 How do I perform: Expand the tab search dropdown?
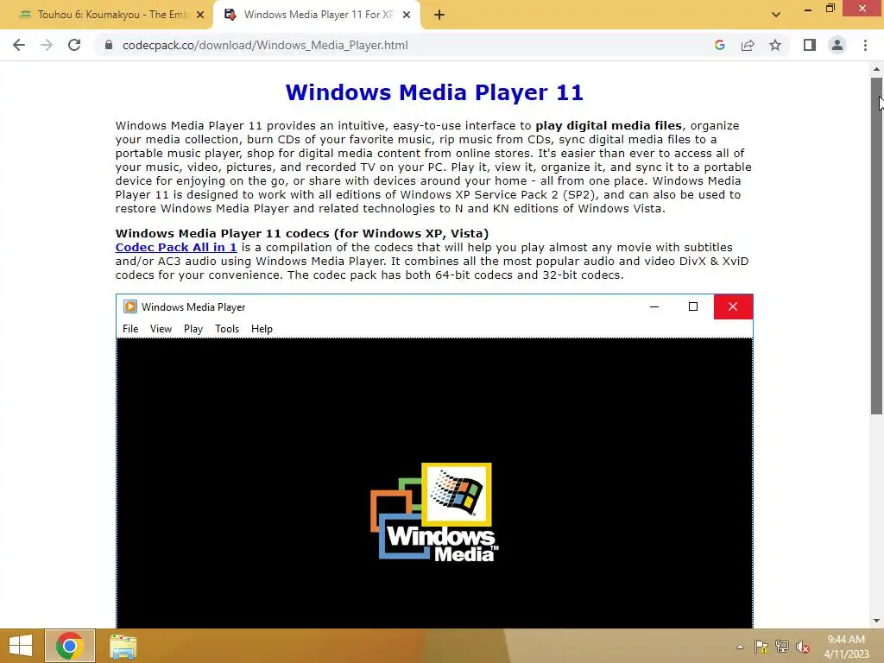(776, 15)
